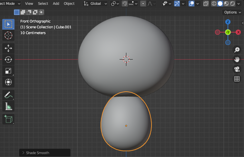Viewport: 244px width, 157px height.
Task: Open snapping options dropdown
Action: (133, 4)
